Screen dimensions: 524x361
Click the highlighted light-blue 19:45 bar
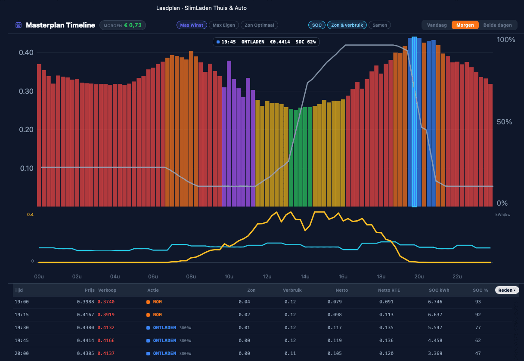coord(415,122)
